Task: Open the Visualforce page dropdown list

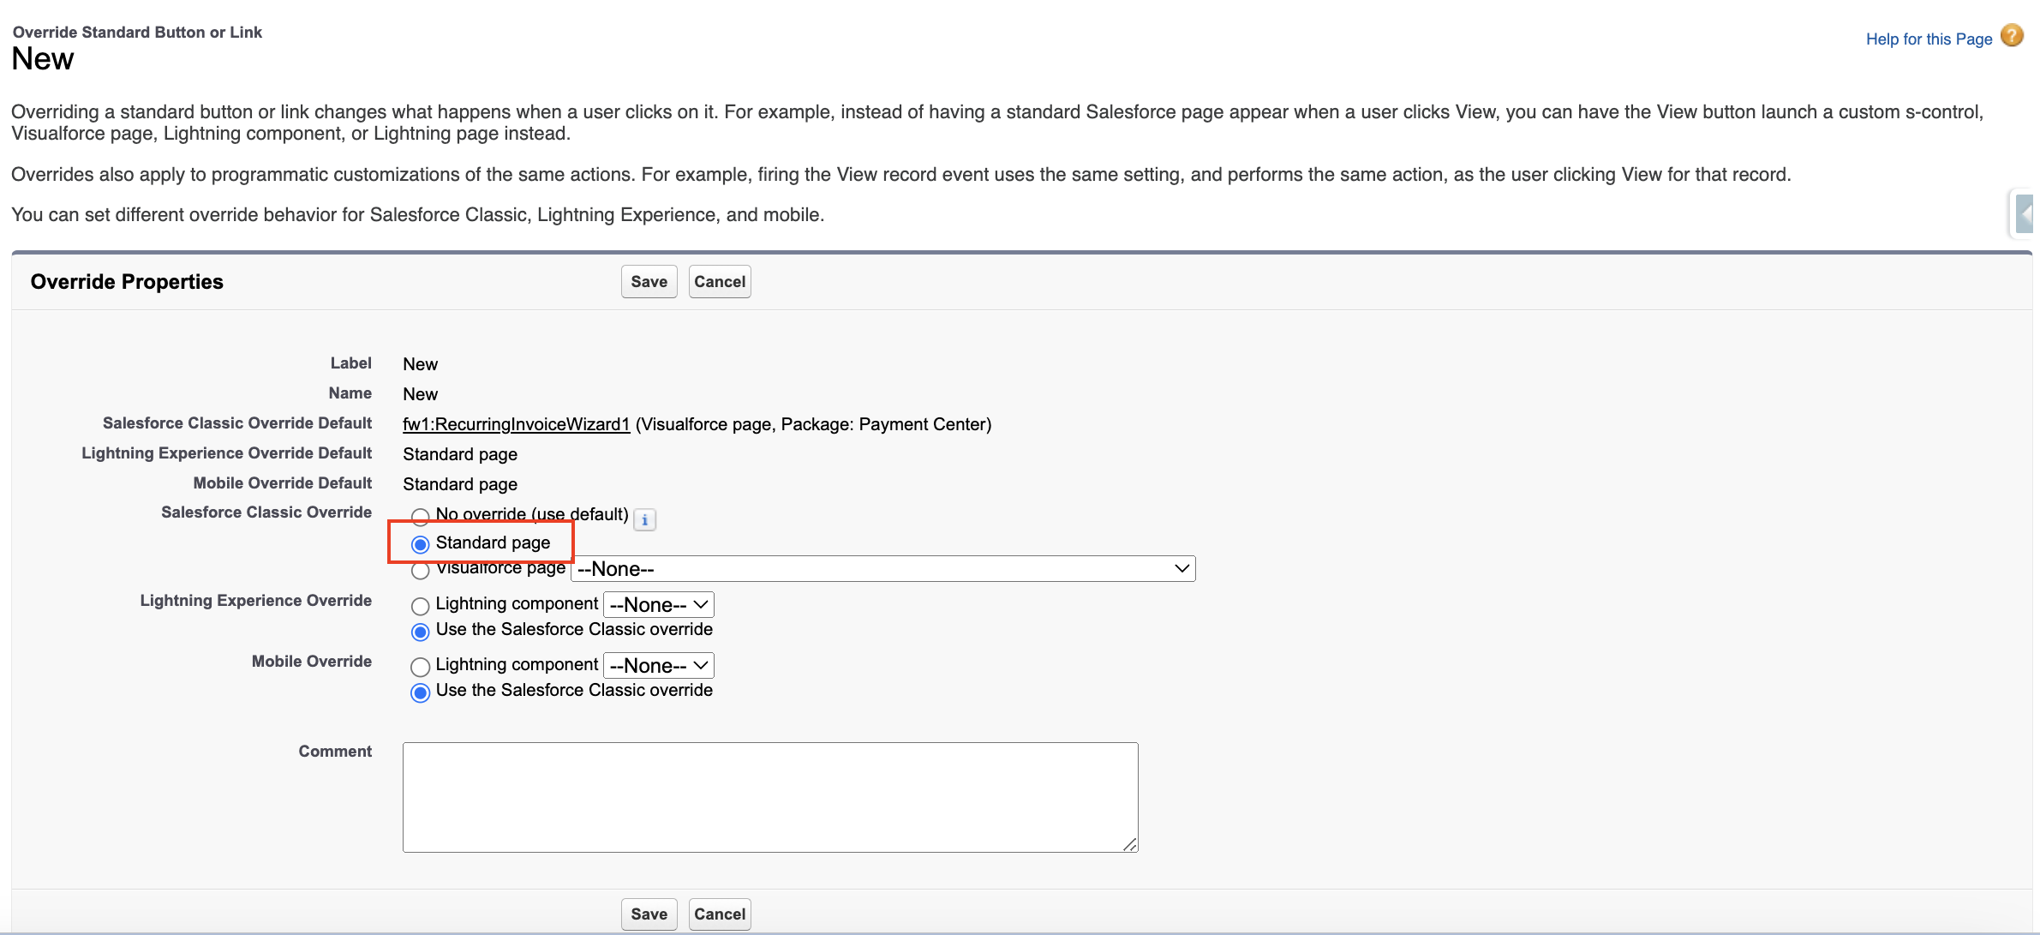Action: (x=882, y=569)
